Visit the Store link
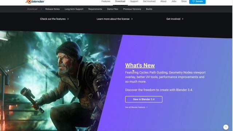 pyautogui.click(x=184, y=1)
